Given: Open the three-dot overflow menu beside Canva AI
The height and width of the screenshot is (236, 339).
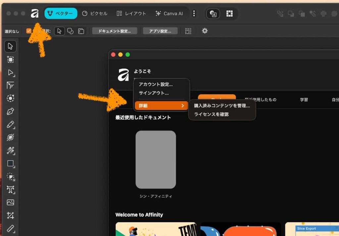Looking at the screenshot, I should [194, 14].
